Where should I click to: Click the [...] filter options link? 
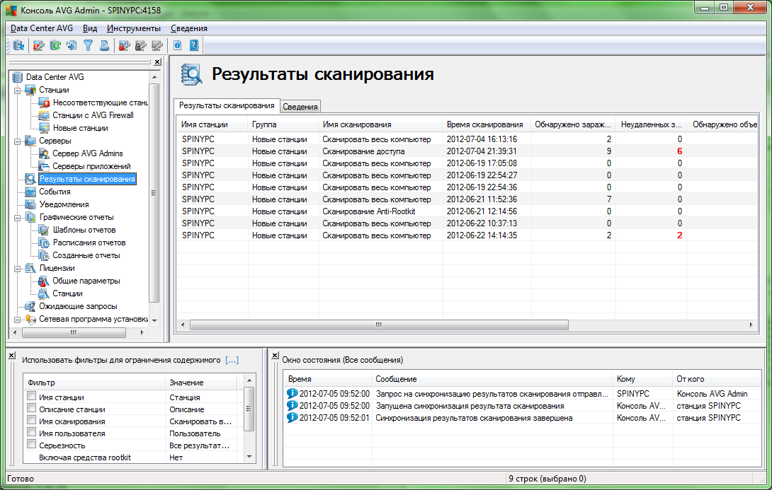click(232, 360)
